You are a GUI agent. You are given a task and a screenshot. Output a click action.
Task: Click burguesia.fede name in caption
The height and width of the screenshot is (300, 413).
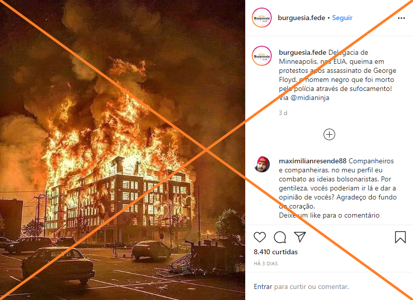[302, 52]
